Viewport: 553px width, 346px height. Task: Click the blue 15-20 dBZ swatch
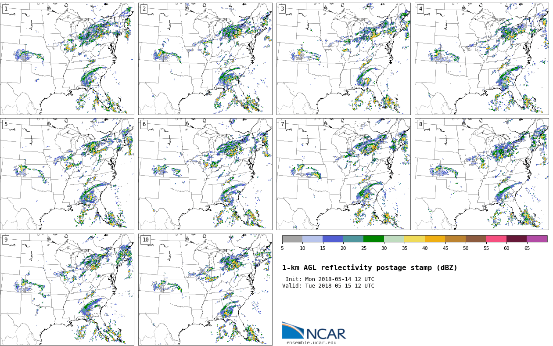[x=333, y=239]
